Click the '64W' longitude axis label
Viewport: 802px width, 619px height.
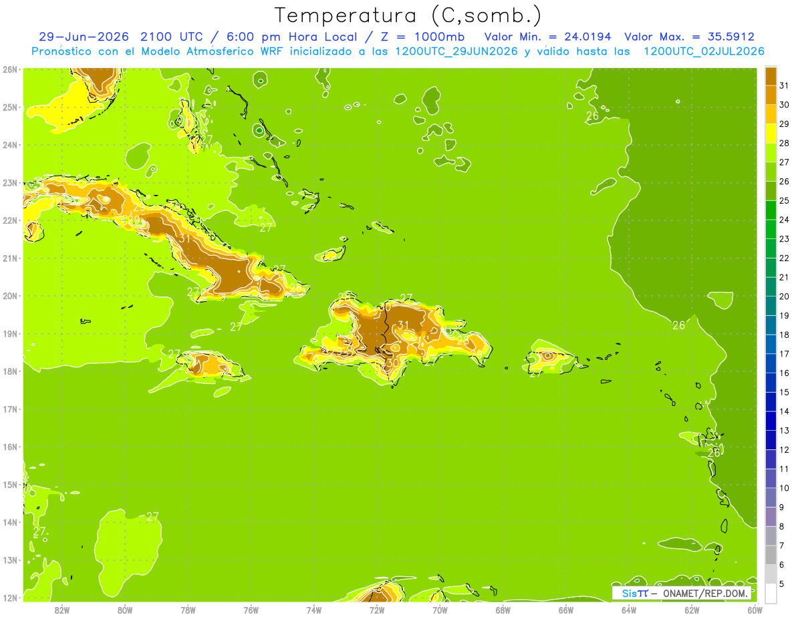(x=629, y=610)
